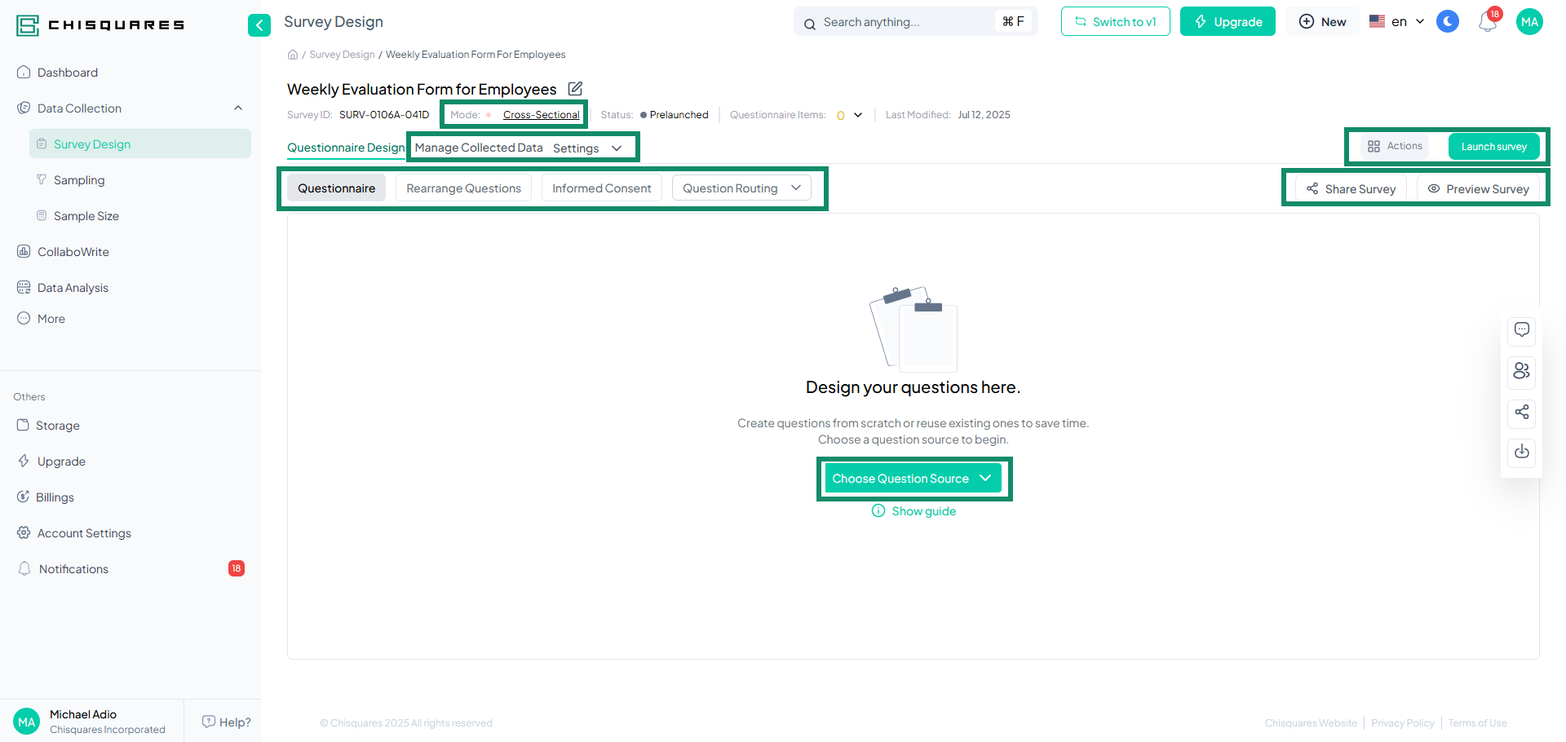Switch interface to v1 using Switch to v1
The width and height of the screenshot is (1566, 742).
[x=1115, y=21]
